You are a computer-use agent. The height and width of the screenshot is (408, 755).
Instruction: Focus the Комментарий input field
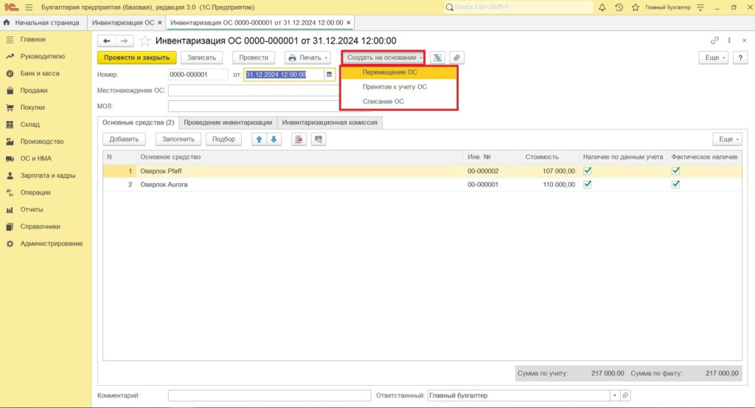point(269,395)
